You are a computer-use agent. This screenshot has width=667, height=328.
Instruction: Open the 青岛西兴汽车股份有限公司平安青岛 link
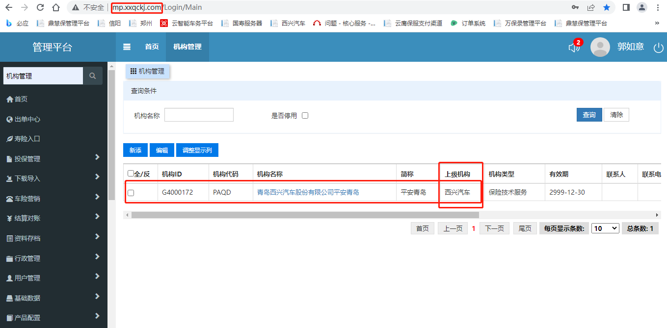pos(308,192)
